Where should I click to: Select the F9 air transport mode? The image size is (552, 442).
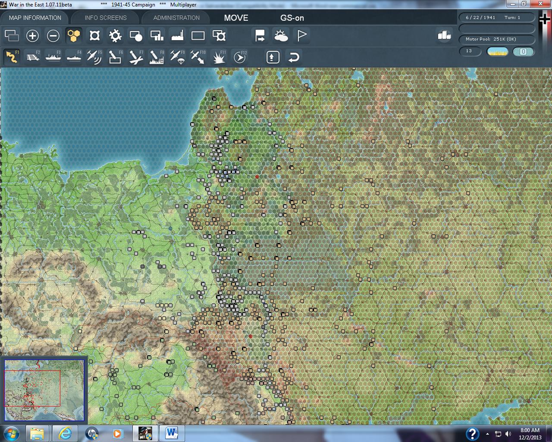pos(177,57)
